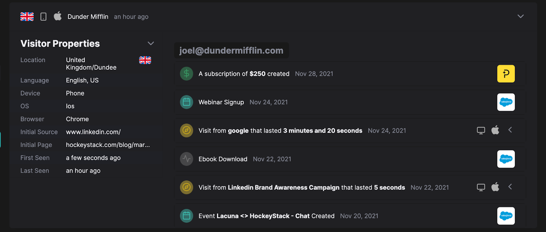
Task: Click the compass icon on the google visit
Action: tap(186, 131)
